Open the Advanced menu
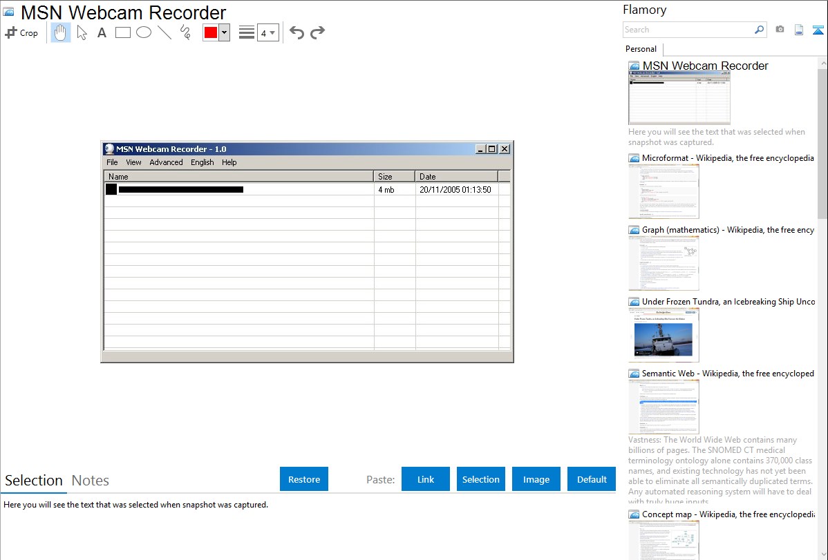 point(166,162)
